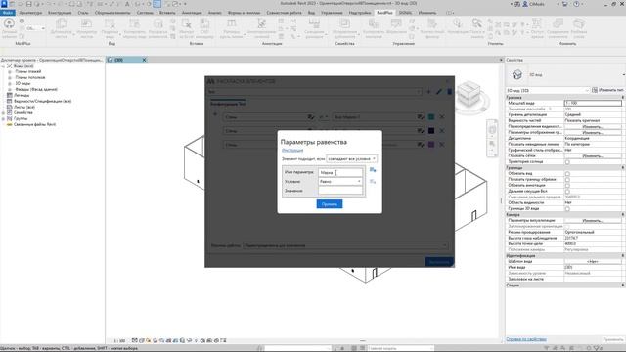Open the 'совпадают все условия' dropdown
Screen dimensions: 626x352
click(x=352, y=158)
